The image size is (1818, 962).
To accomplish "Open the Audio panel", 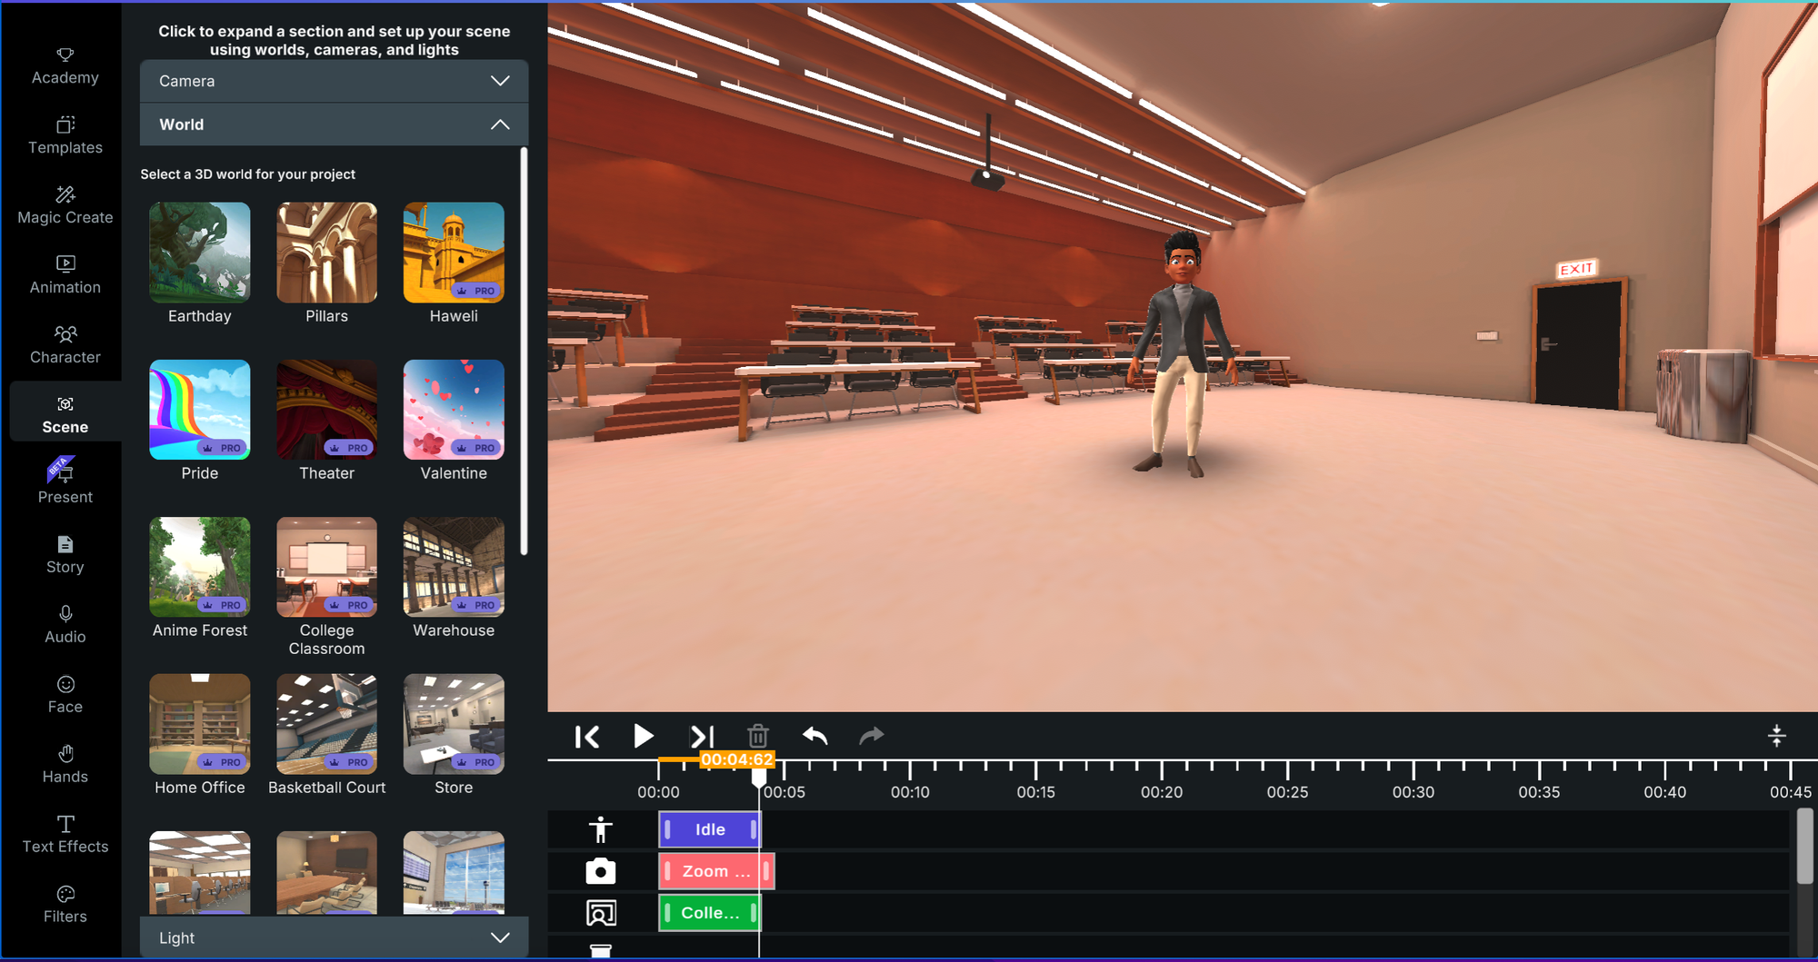I will 65,624.
